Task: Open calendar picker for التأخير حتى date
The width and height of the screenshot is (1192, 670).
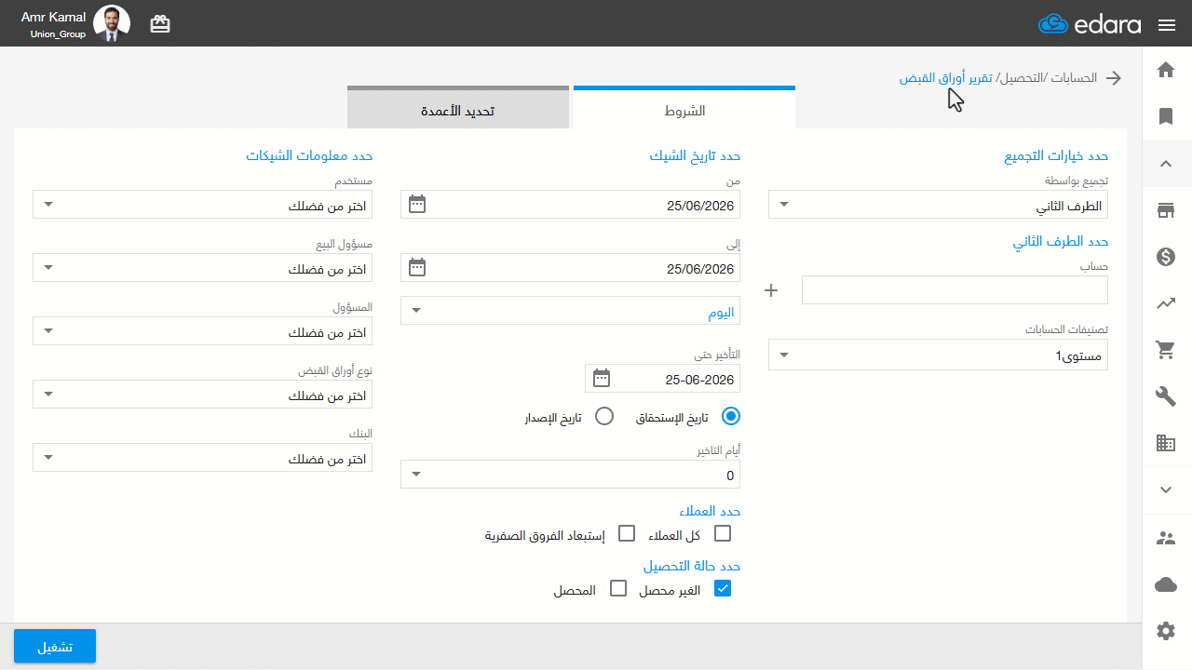Action: (602, 378)
